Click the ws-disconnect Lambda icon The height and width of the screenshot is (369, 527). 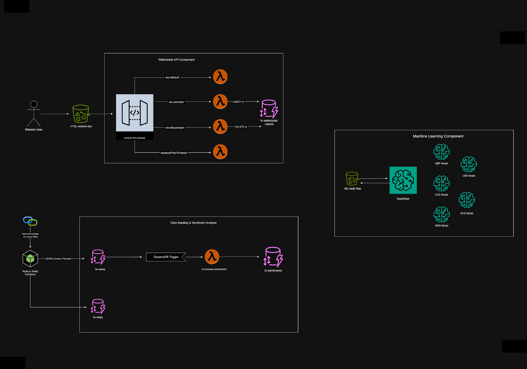click(220, 126)
